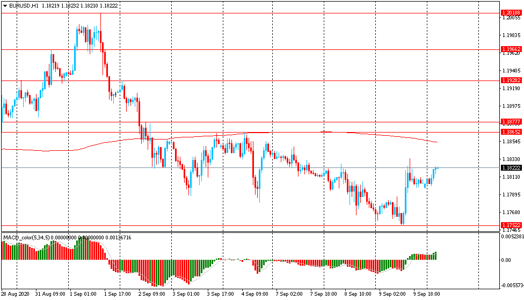Click the 3 Sep 17:00 time label
Viewport: 524px width, 300px height.
pyautogui.click(x=220, y=294)
